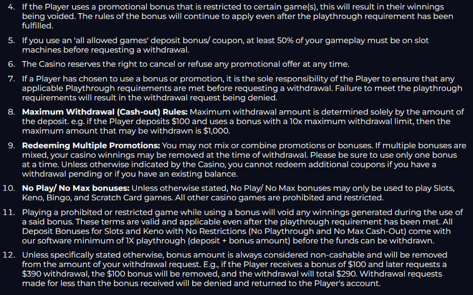Click list number 11 marker
Image resolution: width=473 pixels, height=295 pixels.
tap(10, 212)
